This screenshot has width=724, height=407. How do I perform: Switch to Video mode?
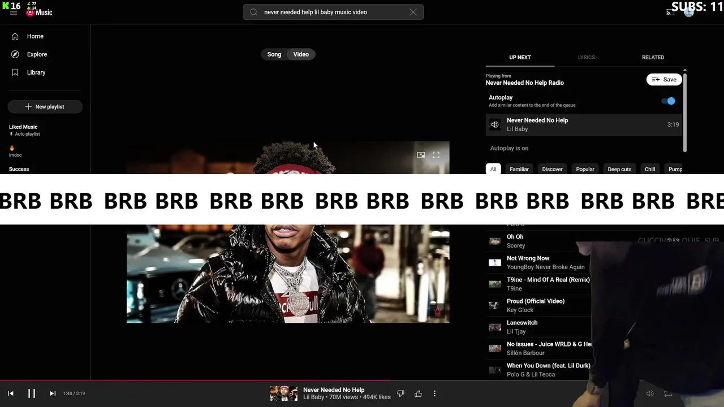click(x=301, y=54)
